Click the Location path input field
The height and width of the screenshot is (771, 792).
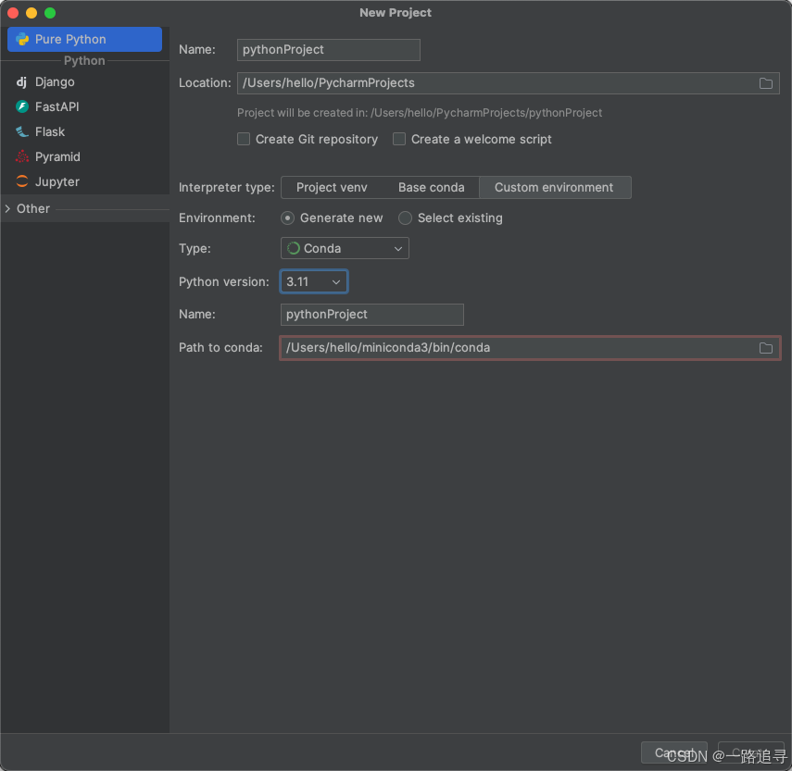(509, 83)
